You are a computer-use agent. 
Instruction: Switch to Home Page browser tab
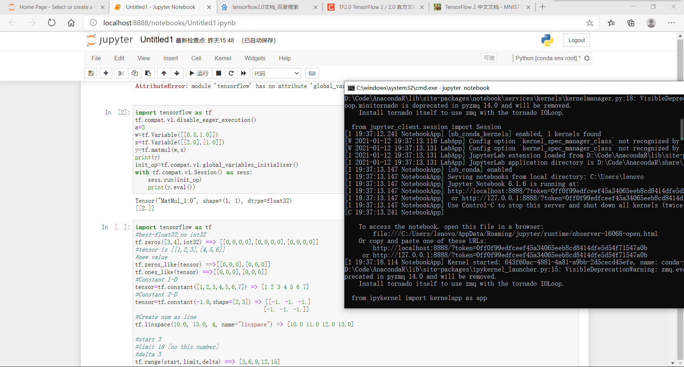[x=55, y=7]
